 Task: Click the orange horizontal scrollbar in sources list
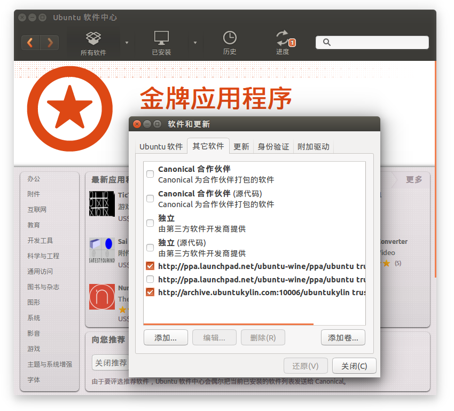pos(229,323)
